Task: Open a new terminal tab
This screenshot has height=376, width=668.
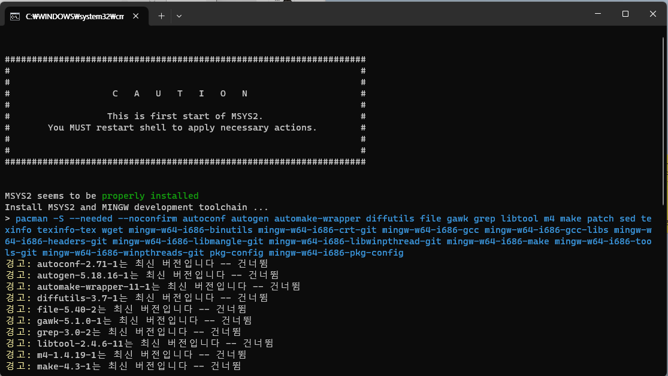Action: 161,16
